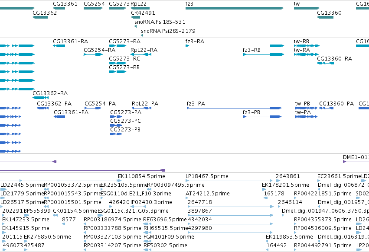Select the CG13360-RA transcript label
369x252 pixels.
tap(334, 59)
